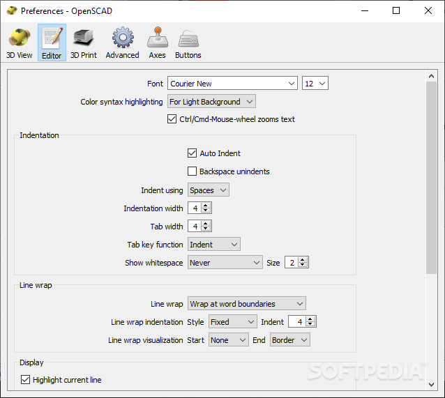The height and width of the screenshot is (398, 445).
Task: Click scrollbar down arrow
Action: 431,385
